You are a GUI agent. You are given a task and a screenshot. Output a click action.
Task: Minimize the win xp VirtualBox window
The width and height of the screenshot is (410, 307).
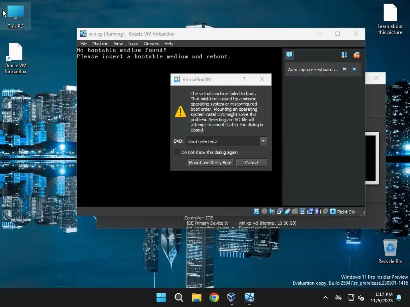pyautogui.click(x=319, y=34)
